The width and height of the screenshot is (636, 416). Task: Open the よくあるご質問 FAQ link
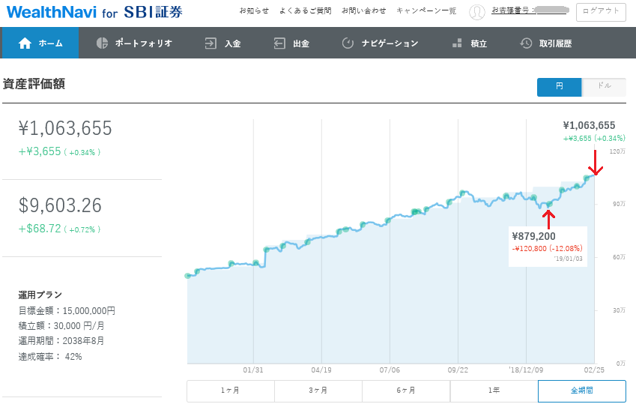[305, 11]
